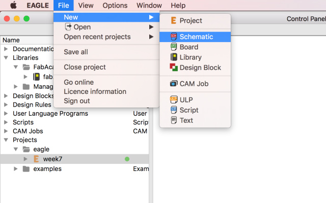Click the green zoom window button
The image size is (326, 203).
(26, 19)
